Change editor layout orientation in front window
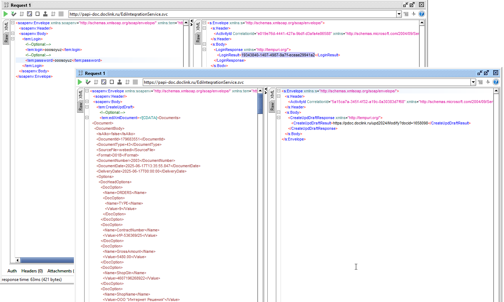 click(480, 82)
